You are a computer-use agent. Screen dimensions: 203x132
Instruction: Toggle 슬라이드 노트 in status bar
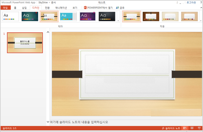171,128
